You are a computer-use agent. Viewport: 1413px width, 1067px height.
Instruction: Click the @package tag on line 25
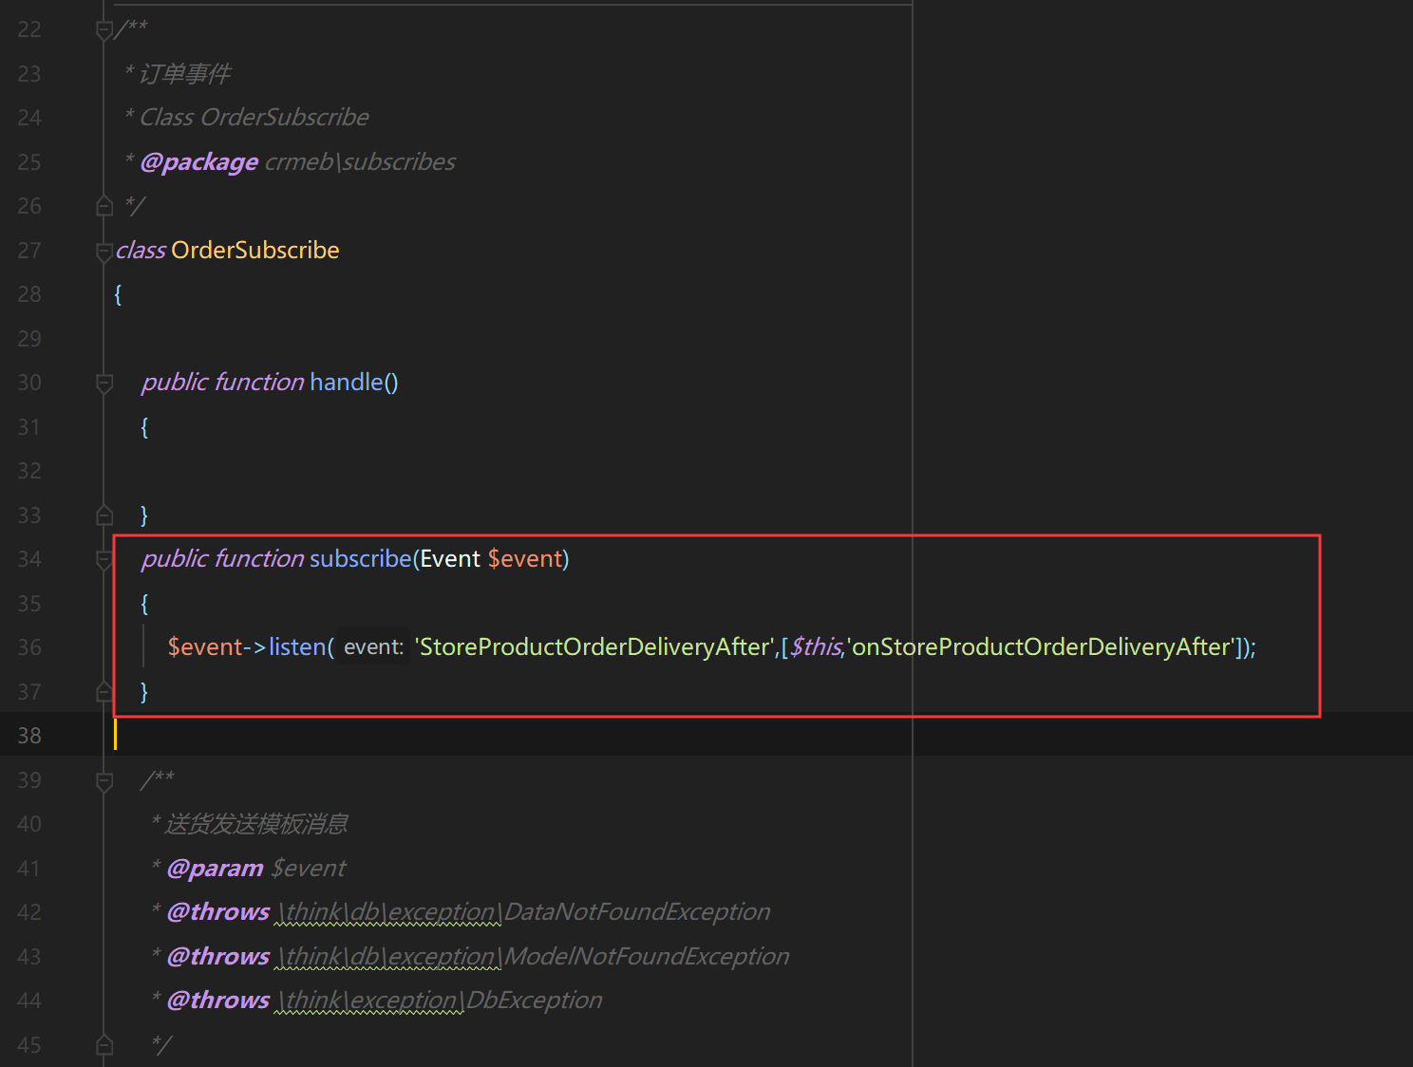(x=198, y=161)
